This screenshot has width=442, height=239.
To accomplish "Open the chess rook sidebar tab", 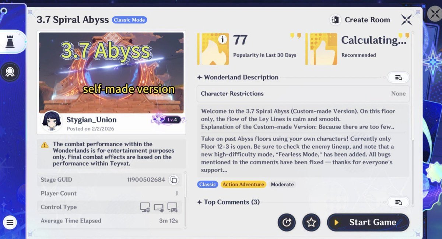I will click(10, 42).
